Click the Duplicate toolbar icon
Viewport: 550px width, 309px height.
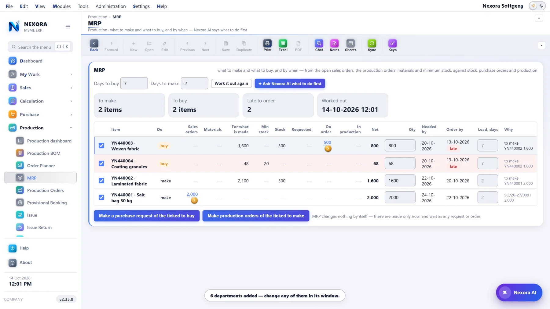click(244, 45)
